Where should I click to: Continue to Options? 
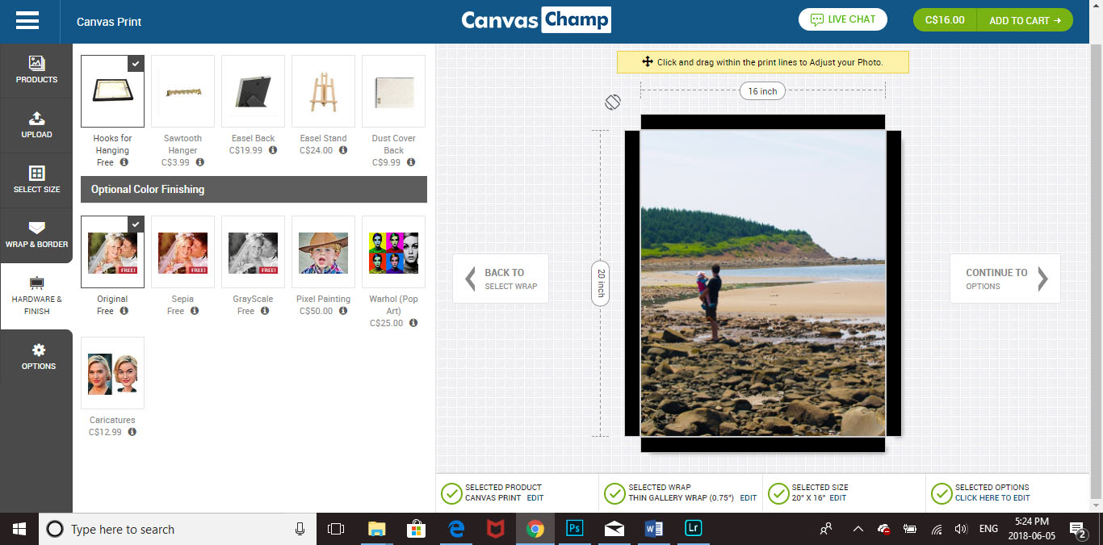[1004, 279]
